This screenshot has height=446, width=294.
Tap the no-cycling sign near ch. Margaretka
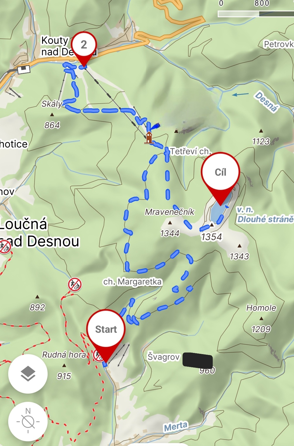(75, 284)
